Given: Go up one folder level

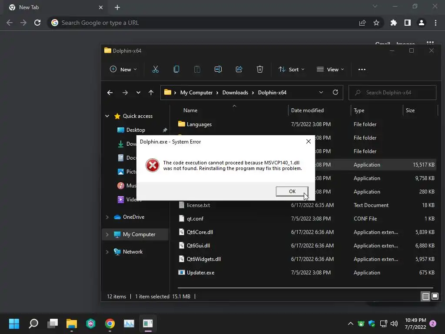Looking at the screenshot, I should tap(151, 93).
